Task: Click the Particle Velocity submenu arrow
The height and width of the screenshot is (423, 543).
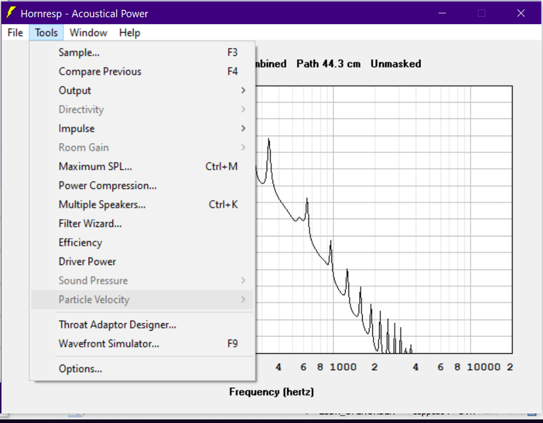Action: pyautogui.click(x=243, y=299)
